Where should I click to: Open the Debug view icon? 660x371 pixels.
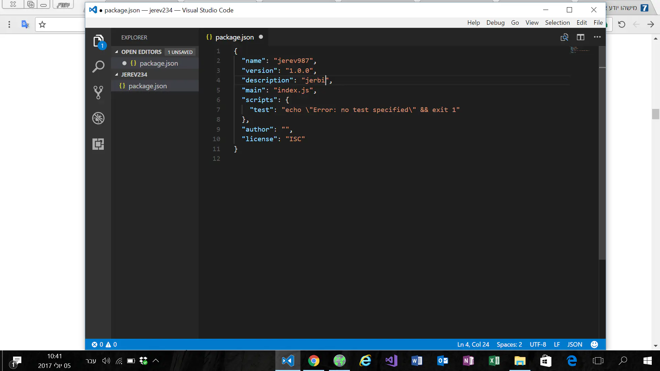click(98, 118)
